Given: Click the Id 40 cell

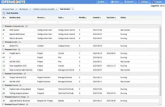Looking at the screenshot, I should [x=4, y=57].
